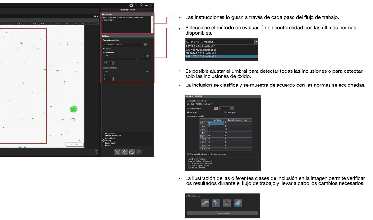The width and height of the screenshot is (373, 220).
Task: Click the info icon next to the gear
Action: (x=136, y=5)
